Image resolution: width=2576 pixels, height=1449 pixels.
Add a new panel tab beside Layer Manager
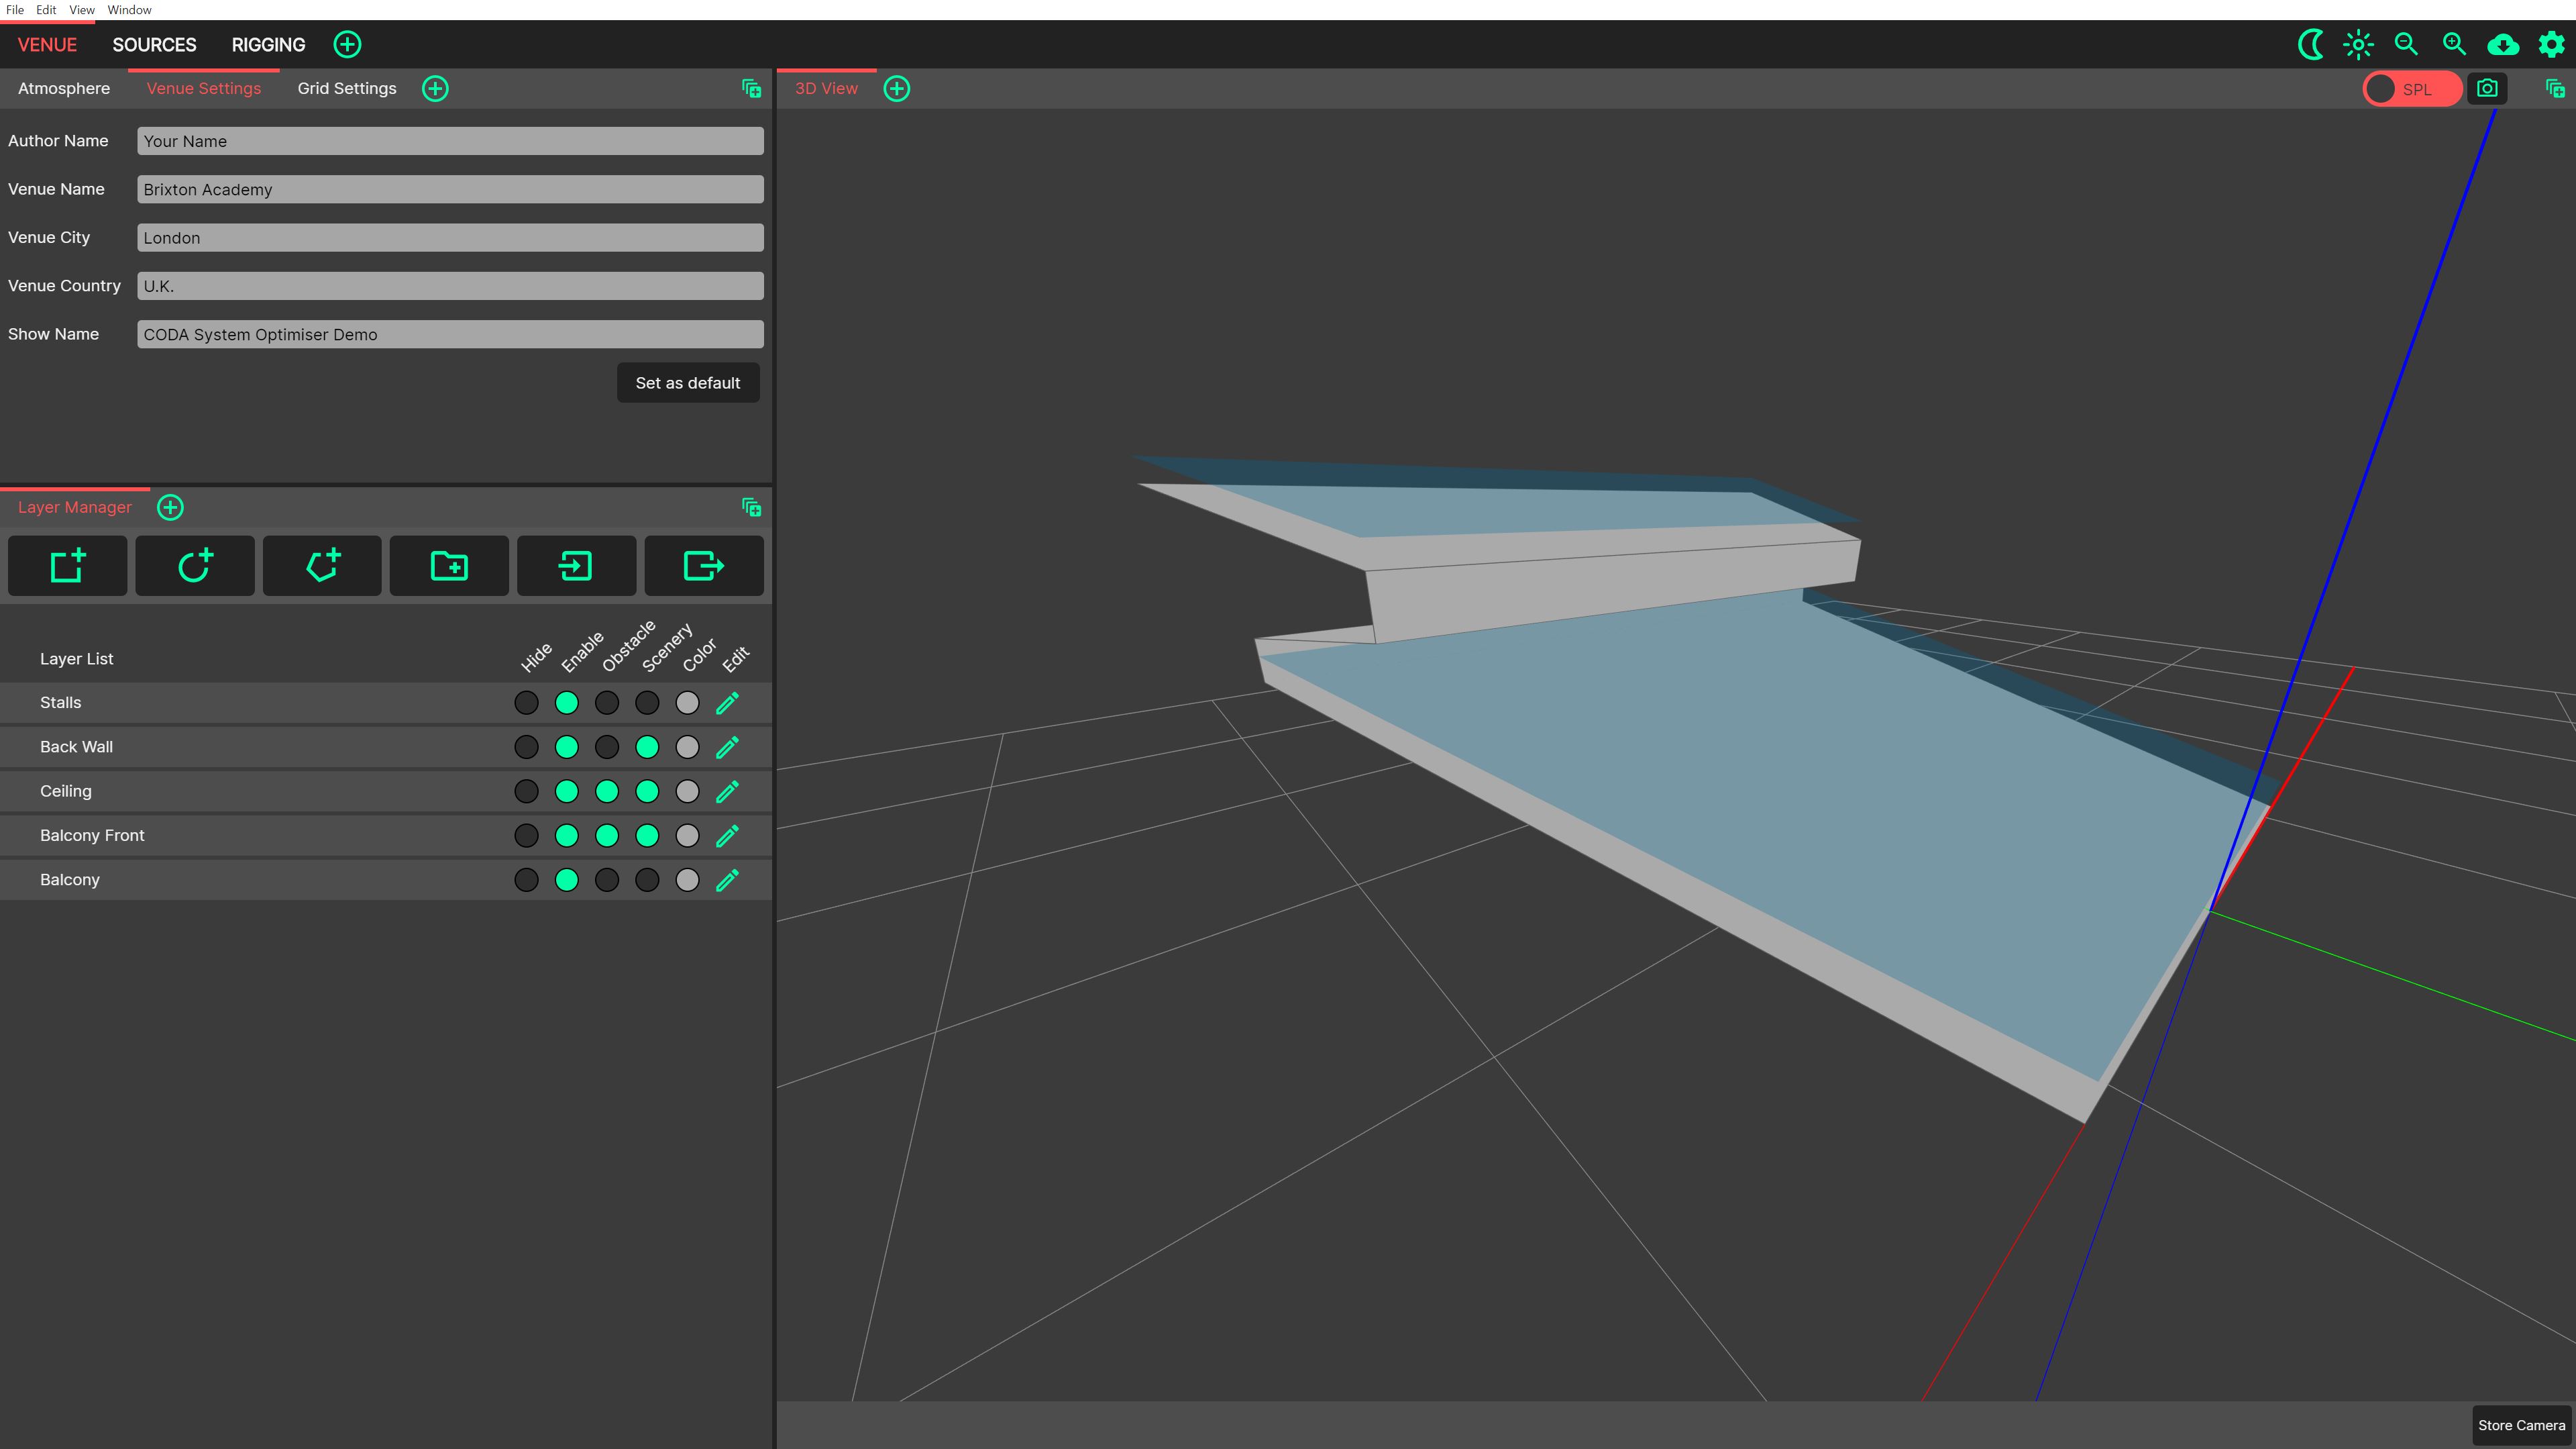point(171,507)
